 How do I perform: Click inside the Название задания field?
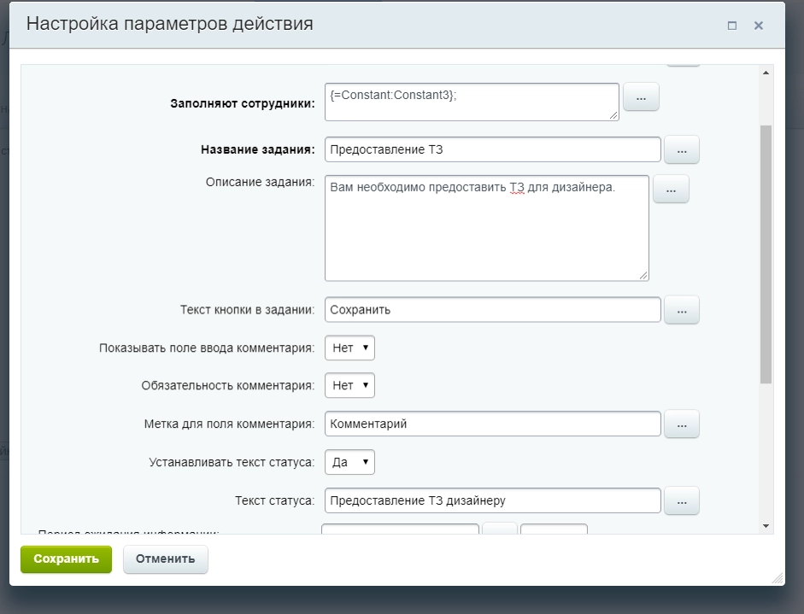pyautogui.click(x=491, y=149)
